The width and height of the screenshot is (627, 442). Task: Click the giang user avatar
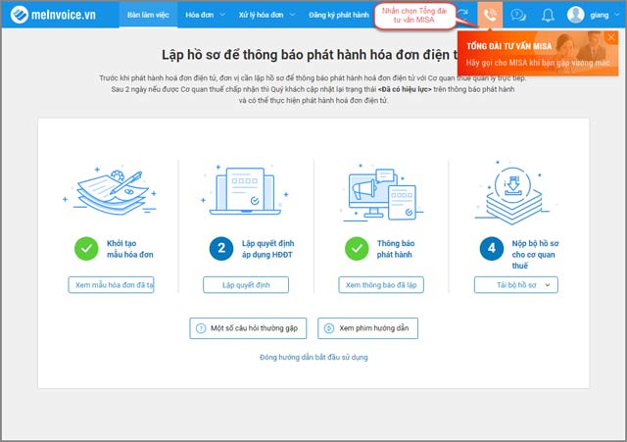tap(575, 15)
